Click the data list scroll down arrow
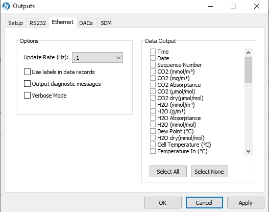269x212 pixels. (248, 151)
